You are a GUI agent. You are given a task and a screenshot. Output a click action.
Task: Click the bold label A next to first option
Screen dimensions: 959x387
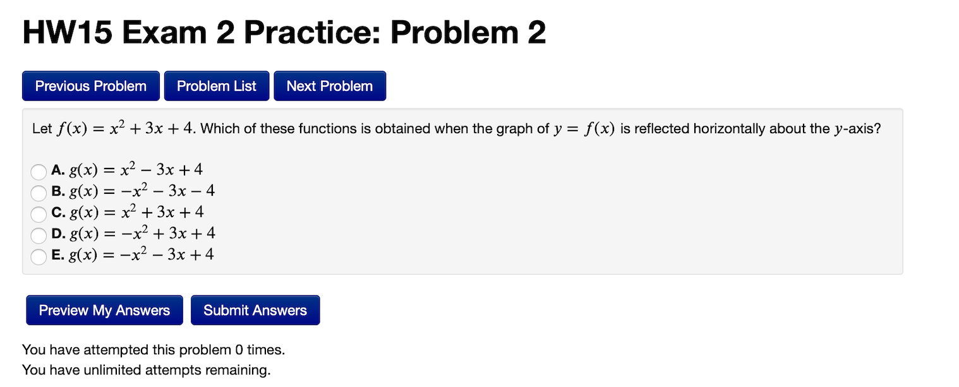57,169
